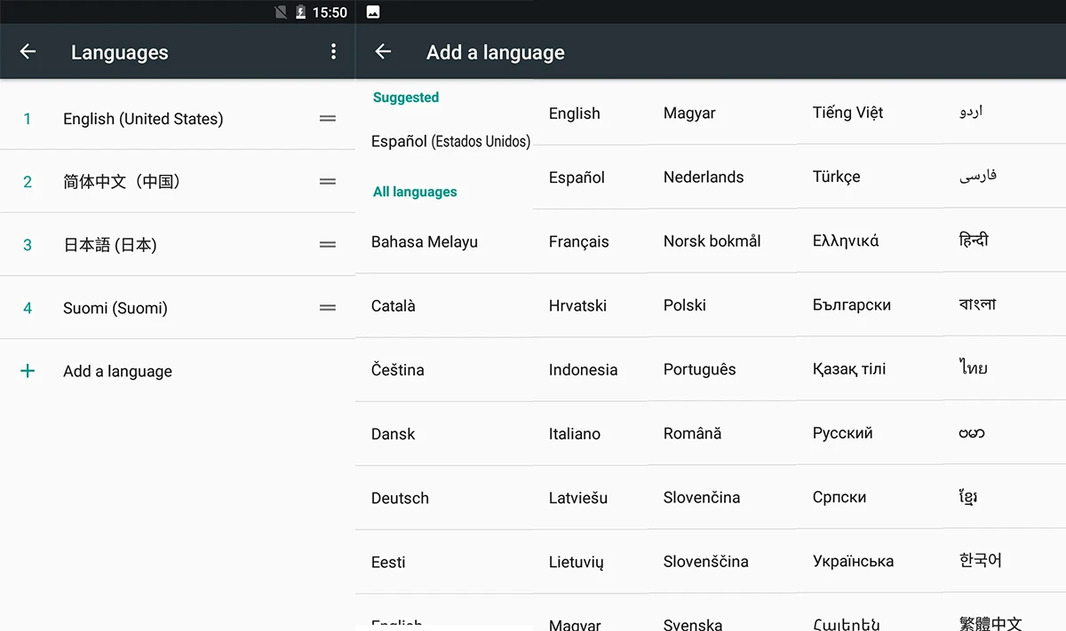Select Čeština language
1066x631 pixels.
tap(398, 369)
